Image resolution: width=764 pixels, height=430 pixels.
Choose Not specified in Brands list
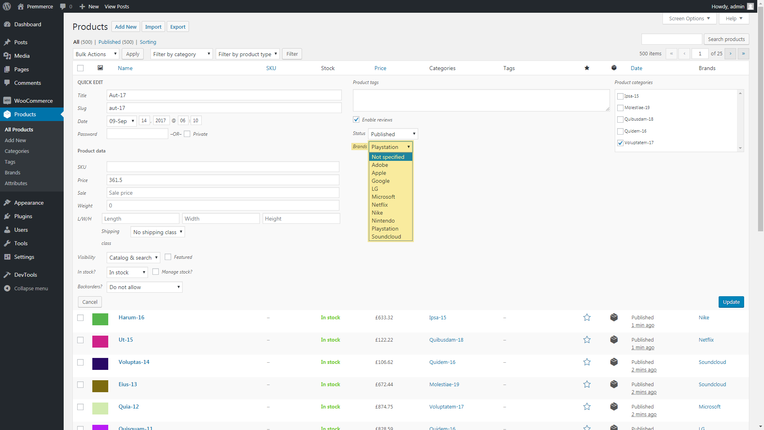click(x=391, y=157)
